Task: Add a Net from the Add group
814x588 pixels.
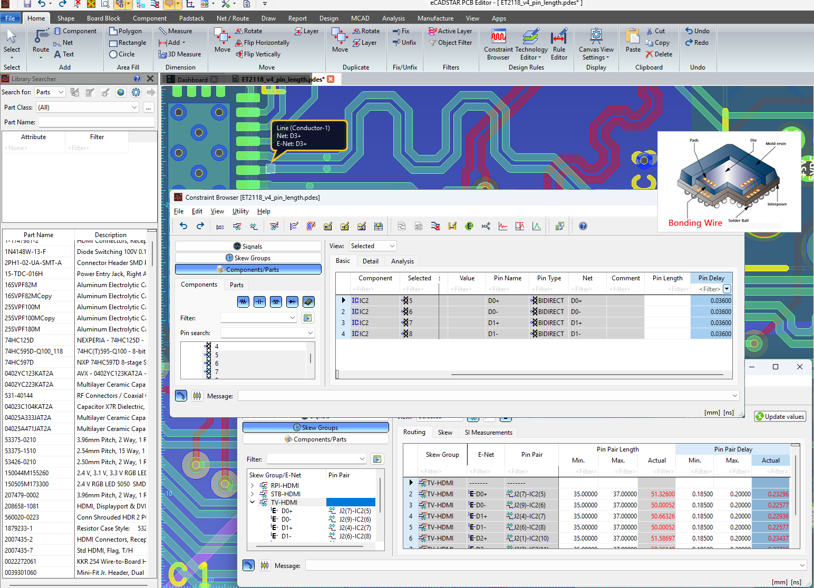Action: pyautogui.click(x=63, y=43)
